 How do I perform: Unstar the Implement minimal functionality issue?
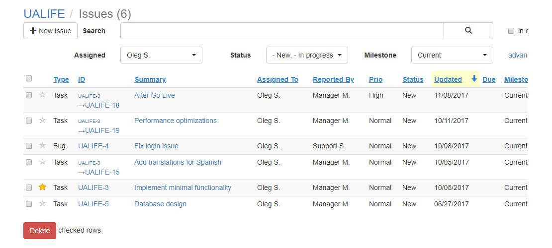[42, 187]
